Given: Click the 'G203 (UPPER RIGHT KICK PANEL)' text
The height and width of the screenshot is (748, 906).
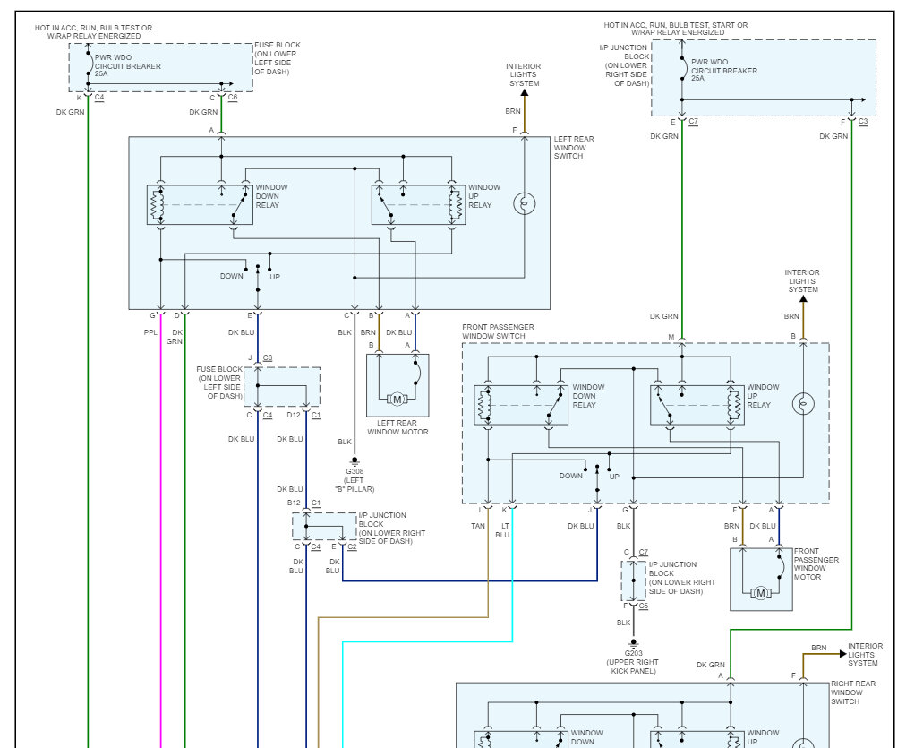Looking at the screenshot, I should pyautogui.click(x=633, y=662).
